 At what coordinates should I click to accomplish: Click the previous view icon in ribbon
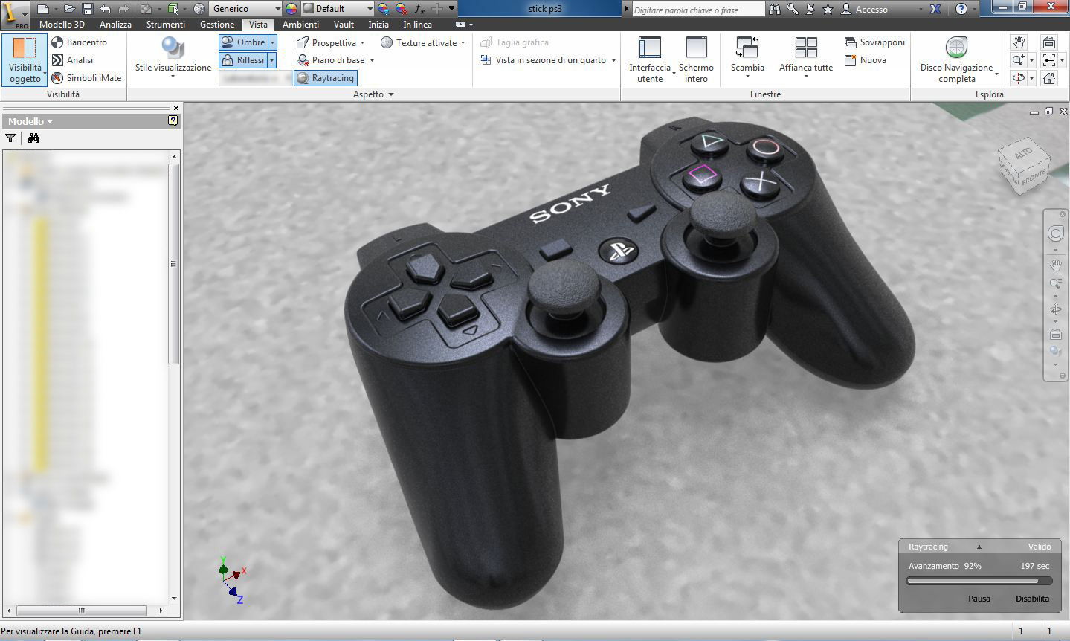point(1048,60)
